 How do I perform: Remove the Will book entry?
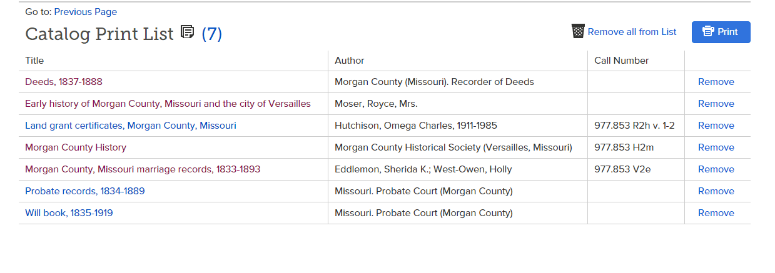tap(716, 213)
